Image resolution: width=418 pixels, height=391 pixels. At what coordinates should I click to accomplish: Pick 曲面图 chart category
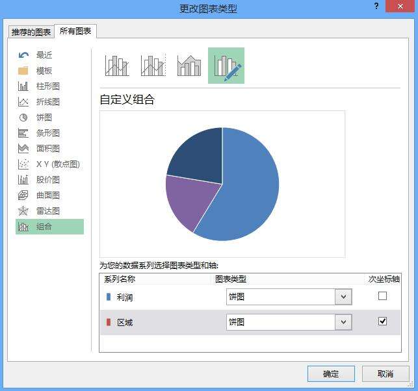tap(48, 195)
